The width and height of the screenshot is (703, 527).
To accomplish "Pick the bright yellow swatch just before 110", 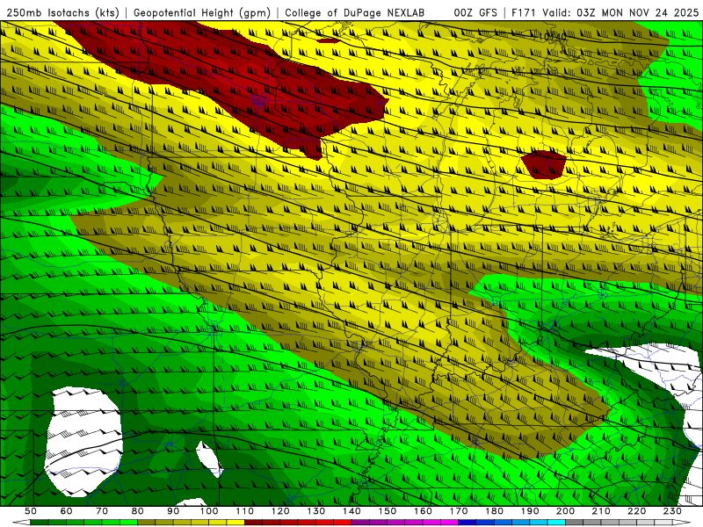I will pyautogui.click(x=236, y=523).
